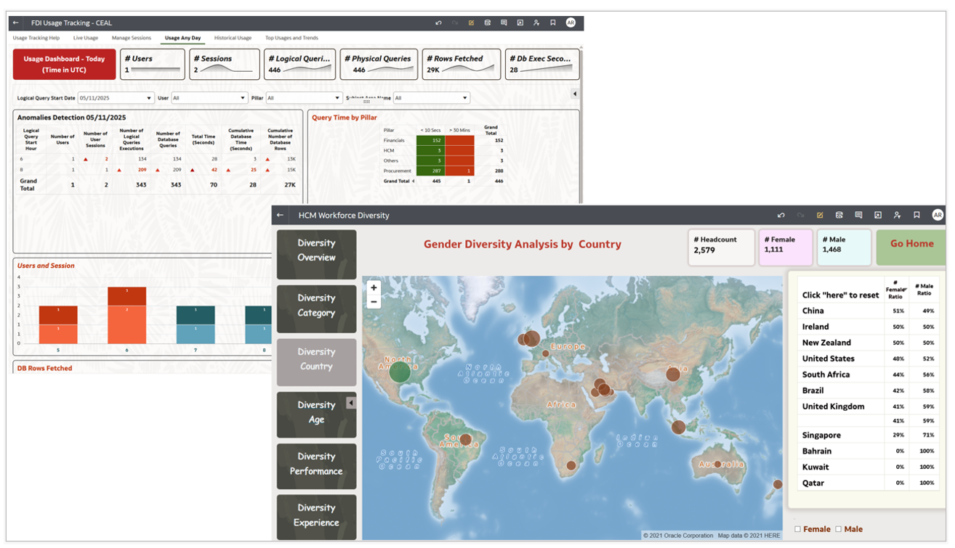Open the notes icon in FDI Usage Tracking header
This screenshot has width=955, height=548.
(x=504, y=23)
